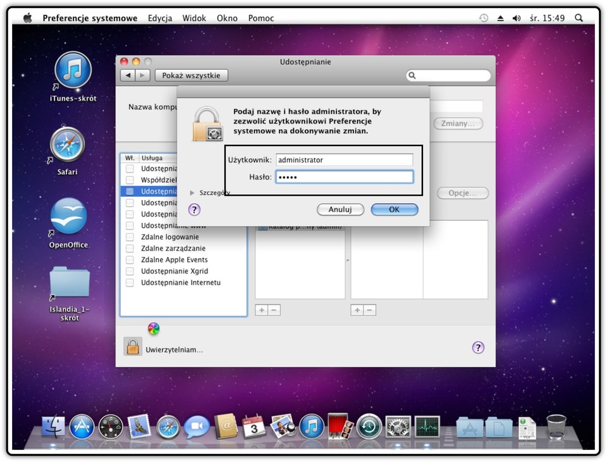The width and height of the screenshot is (607, 462).
Task: Remove user with minus under users list
Action: (370, 310)
